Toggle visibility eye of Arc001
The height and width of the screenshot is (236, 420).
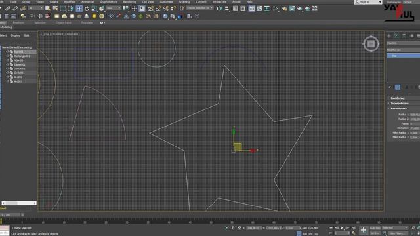point(7,81)
